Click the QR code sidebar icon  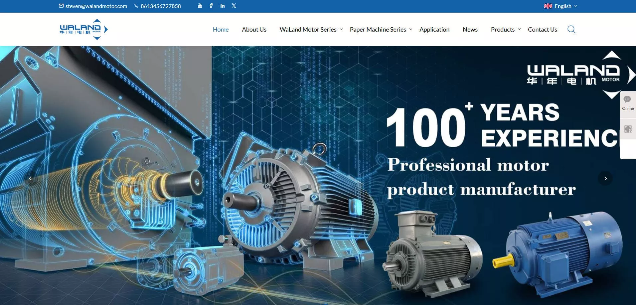point(628,129)
